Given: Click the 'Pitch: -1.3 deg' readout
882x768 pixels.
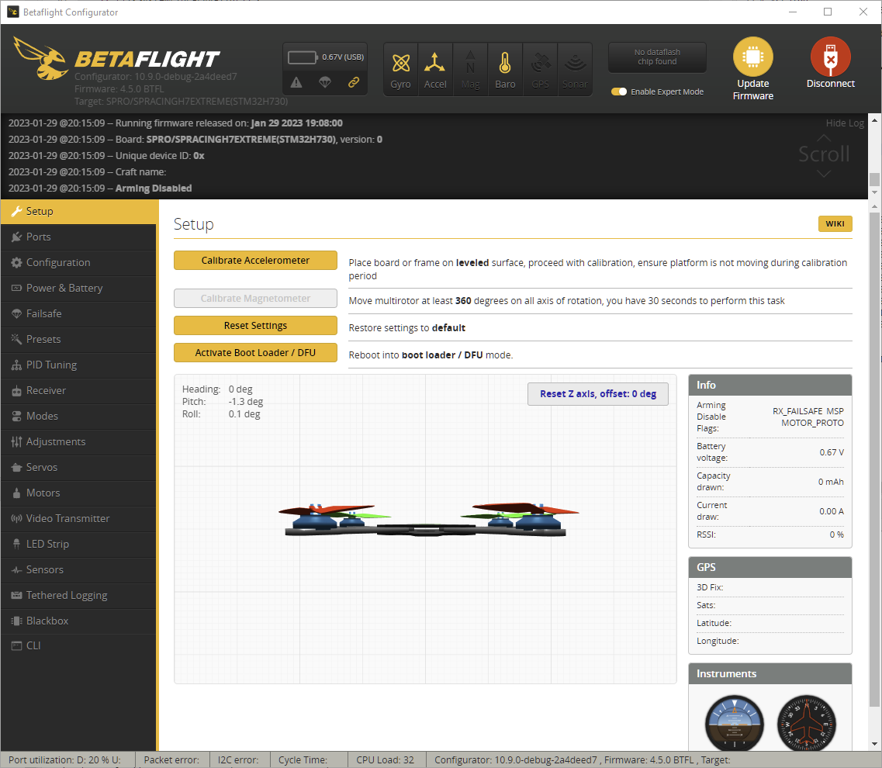Looking at the screenshot, I should pyautogui.click(x=222, y=402).
